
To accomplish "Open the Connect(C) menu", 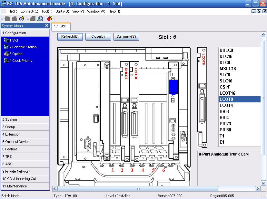I will [x=29, y=11].
